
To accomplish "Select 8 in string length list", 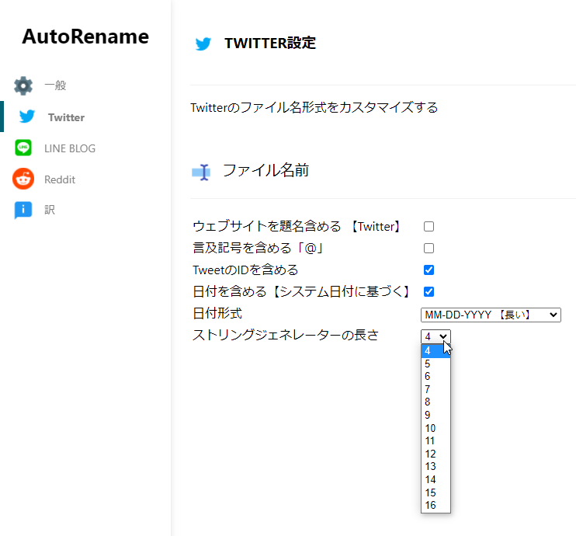I will pyautogui.click(x=435, y=402).
